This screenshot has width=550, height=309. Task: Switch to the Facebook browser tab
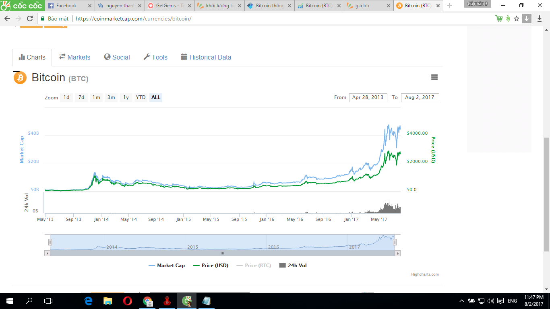coord(69,6)
